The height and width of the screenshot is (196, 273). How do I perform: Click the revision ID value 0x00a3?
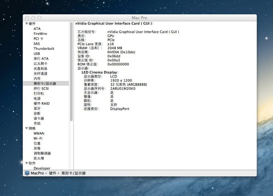click(114, 60)
